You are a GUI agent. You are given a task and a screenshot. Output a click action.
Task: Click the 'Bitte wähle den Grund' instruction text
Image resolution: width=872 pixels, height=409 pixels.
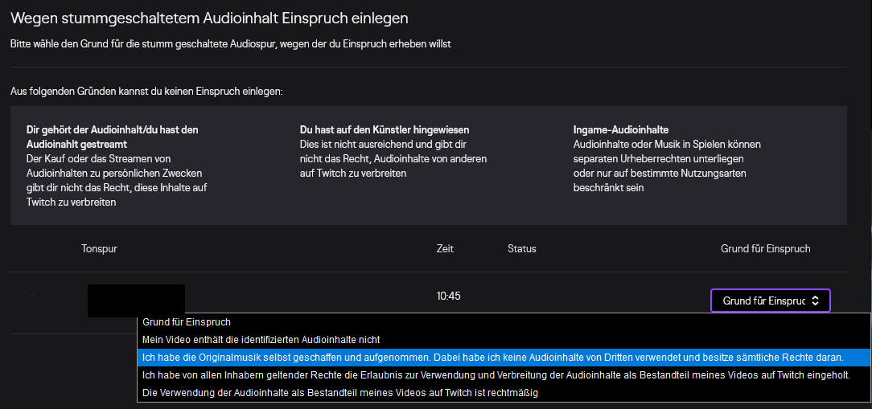[x=230, y=43]
